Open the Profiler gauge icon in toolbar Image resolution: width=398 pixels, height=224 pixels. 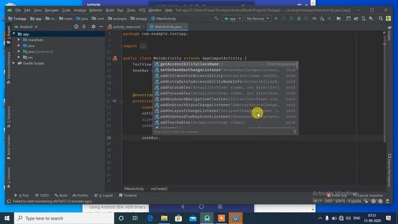coord(314,19)
